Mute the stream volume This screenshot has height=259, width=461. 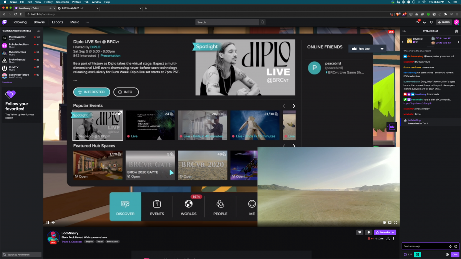(x=53, y=222)
